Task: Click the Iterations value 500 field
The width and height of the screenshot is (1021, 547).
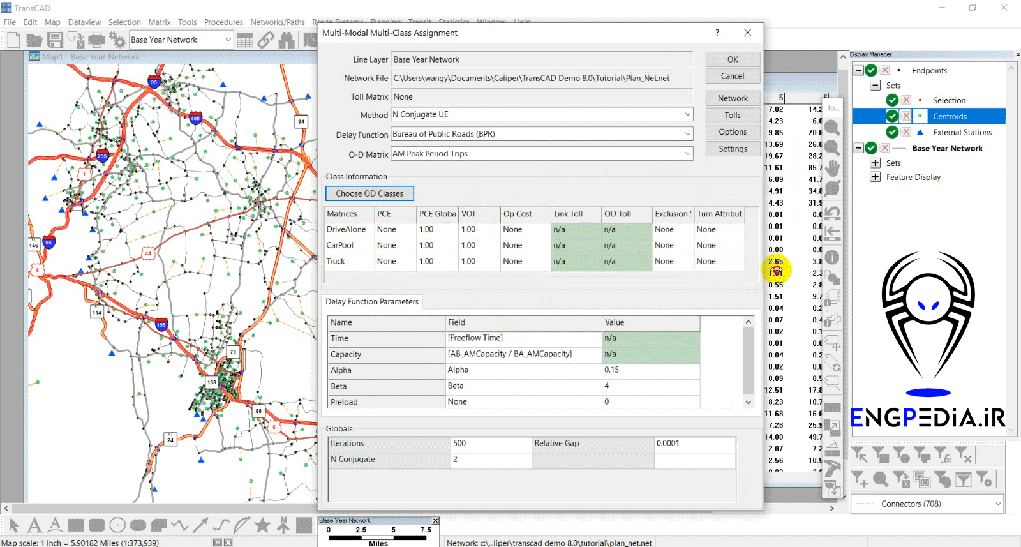Action: (x=491, y=444)
